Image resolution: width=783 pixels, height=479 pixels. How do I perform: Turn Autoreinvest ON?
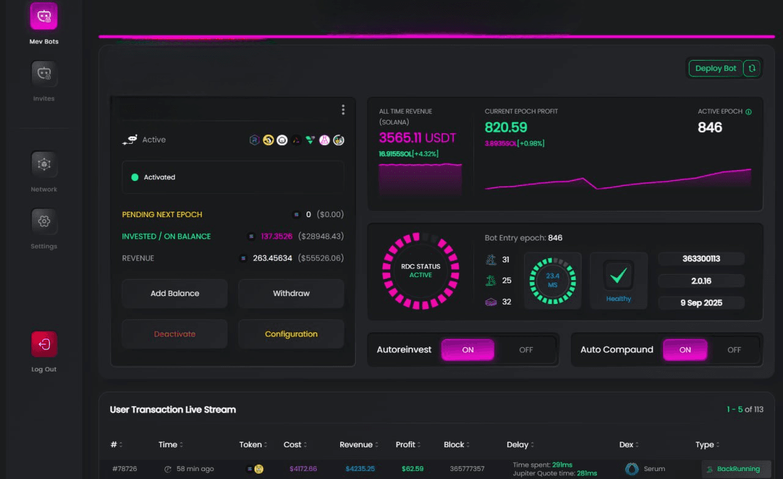[x=467, y=350]
